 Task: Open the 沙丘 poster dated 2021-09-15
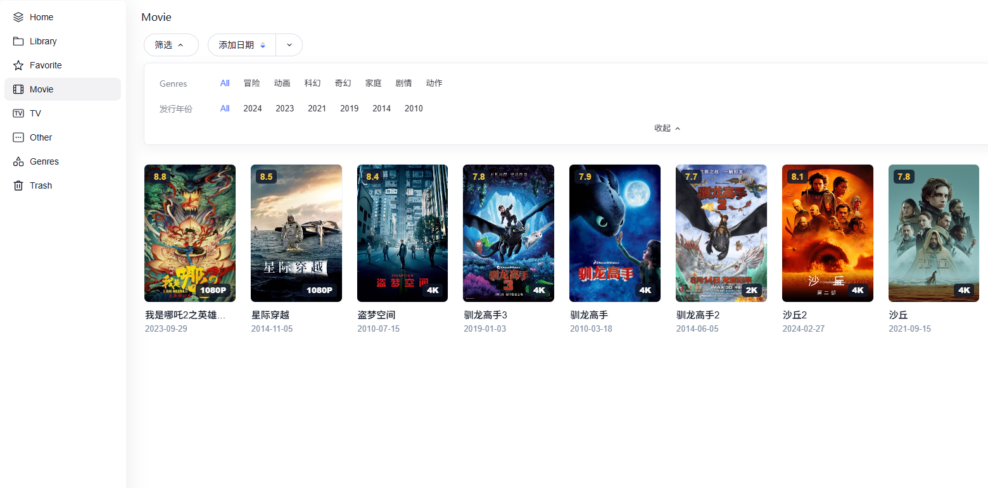pyautogui.click(x=934, y=233)
